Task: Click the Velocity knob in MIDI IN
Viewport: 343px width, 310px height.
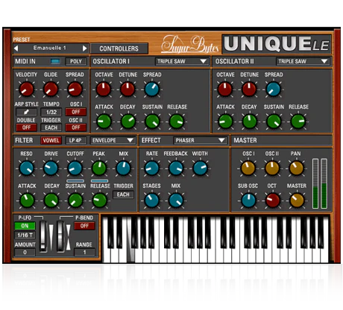Action: click(x=26, y=89)
